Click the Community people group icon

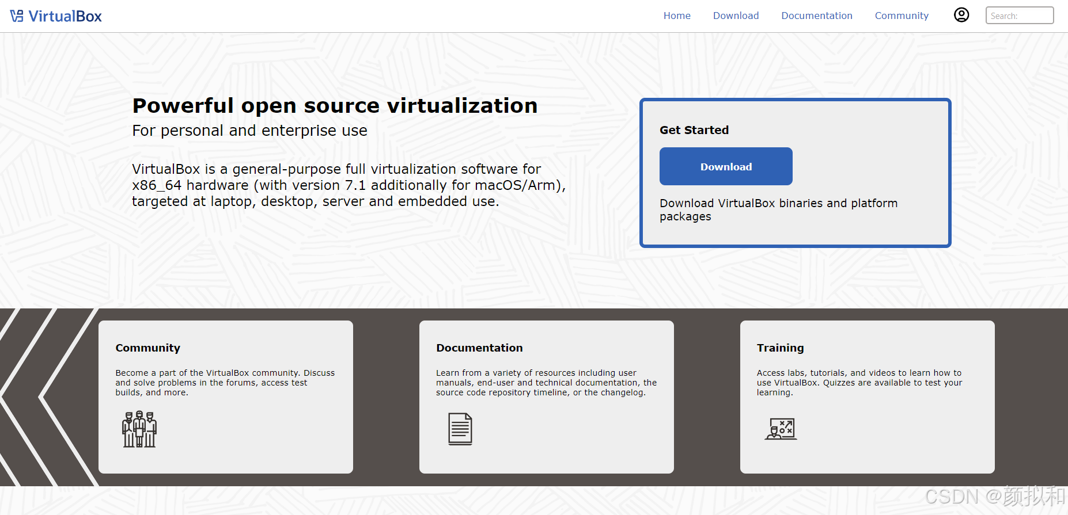coord(139,429)
